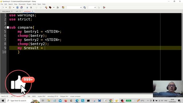Screen dimensions: 183x103
Task: Close the practice.pl tab
Action: [x=32, y=11]
